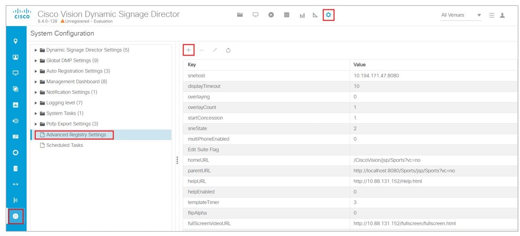Image resolution: width=520 pixels, height=236 pixels.
Task: Click the location pin icon in left sidebar
Action: click(16, 41)
